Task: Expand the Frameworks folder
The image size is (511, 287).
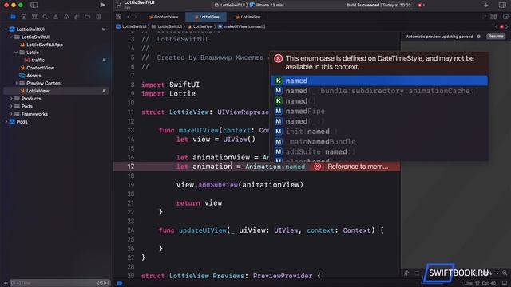Action: (x=11, y=114)
